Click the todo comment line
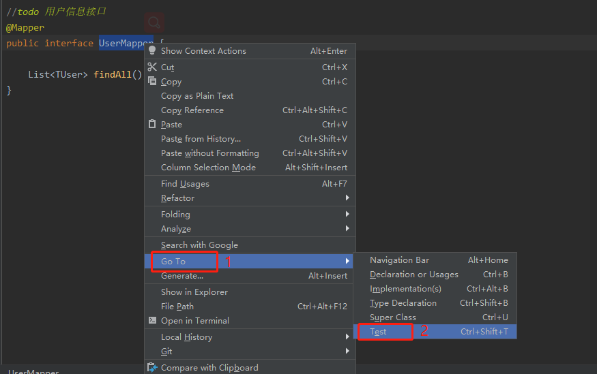This screenshot has height=374, width=597. 56,12
